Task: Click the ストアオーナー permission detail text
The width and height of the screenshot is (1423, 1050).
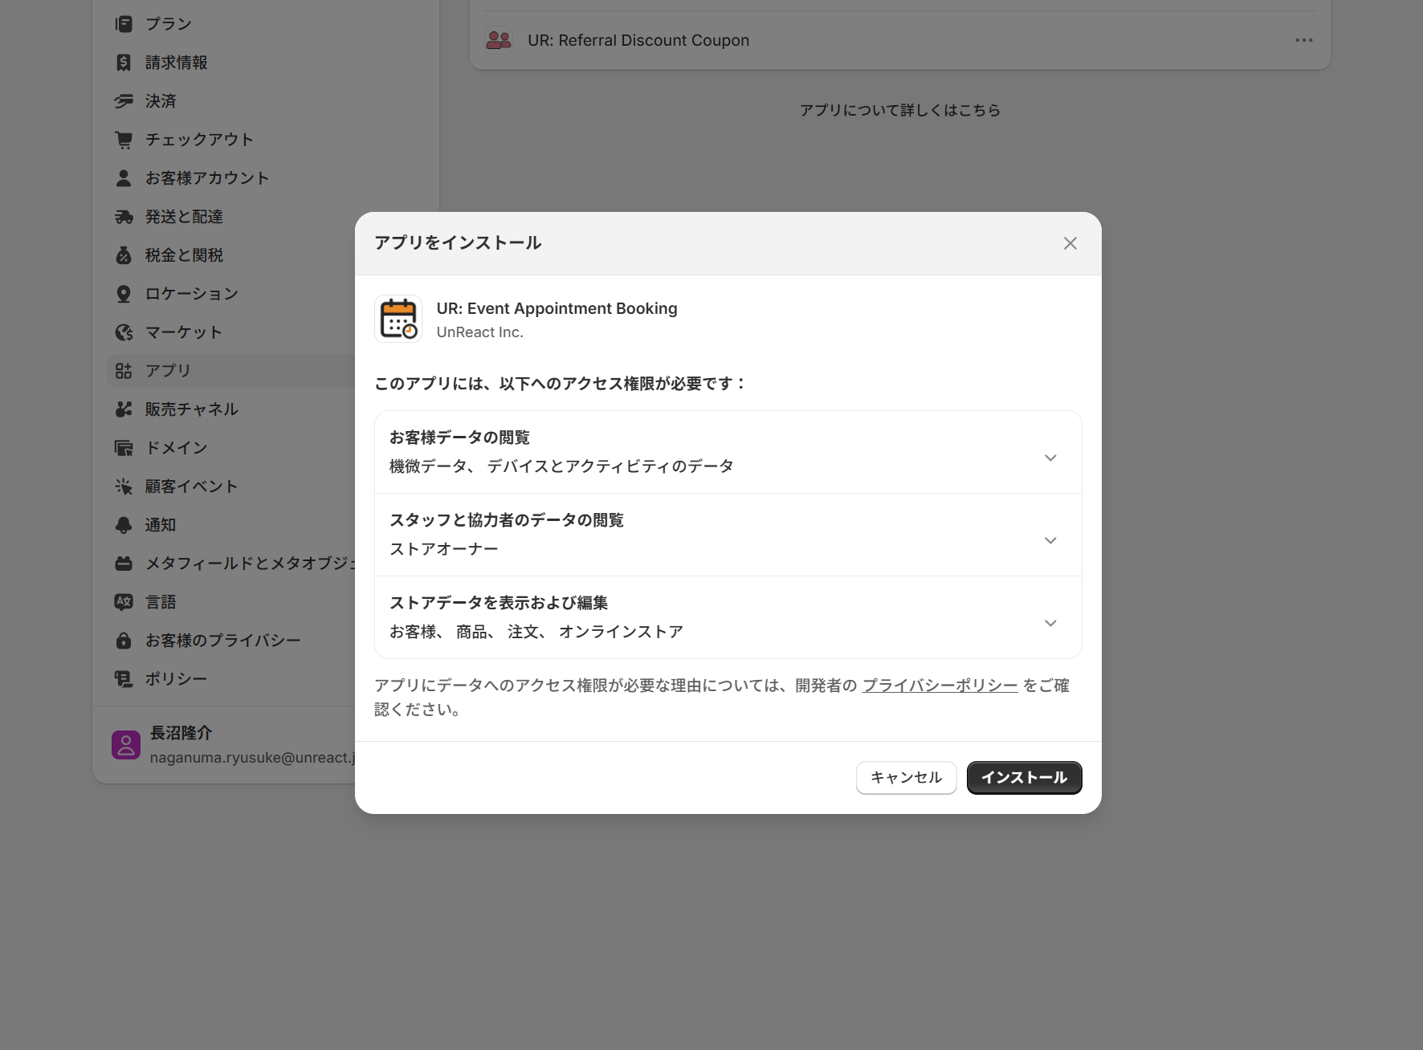Action: pos(444,549)
